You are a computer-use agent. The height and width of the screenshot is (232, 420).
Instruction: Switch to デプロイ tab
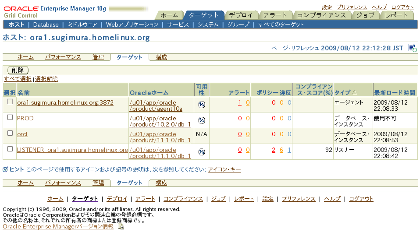(241, 15)
